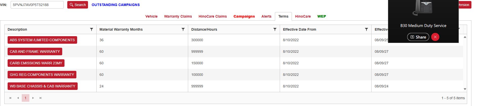Open OUTSTANDING CAMPAIGNS link
The image size is (477, 106).
(x=116, y=5)
